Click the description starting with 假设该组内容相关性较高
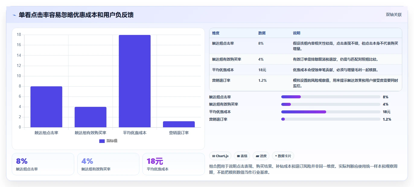Image resolution: width=414 pixels, height=187 pixels. (x=346, y=46)
